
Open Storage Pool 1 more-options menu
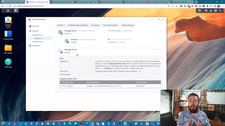pos(156,30)
